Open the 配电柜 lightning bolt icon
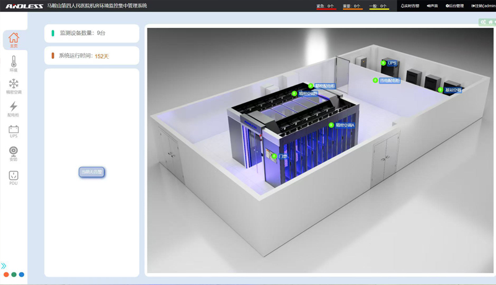496x285 pixels. (x=14, y=108)
